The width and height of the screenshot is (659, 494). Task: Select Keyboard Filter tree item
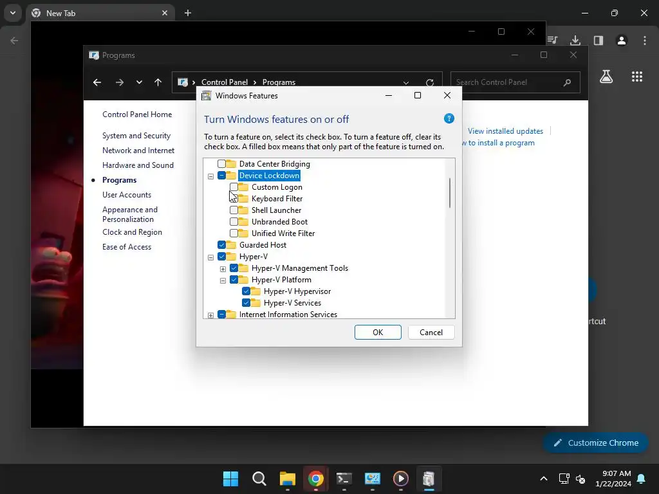click(x=277, y=199)
